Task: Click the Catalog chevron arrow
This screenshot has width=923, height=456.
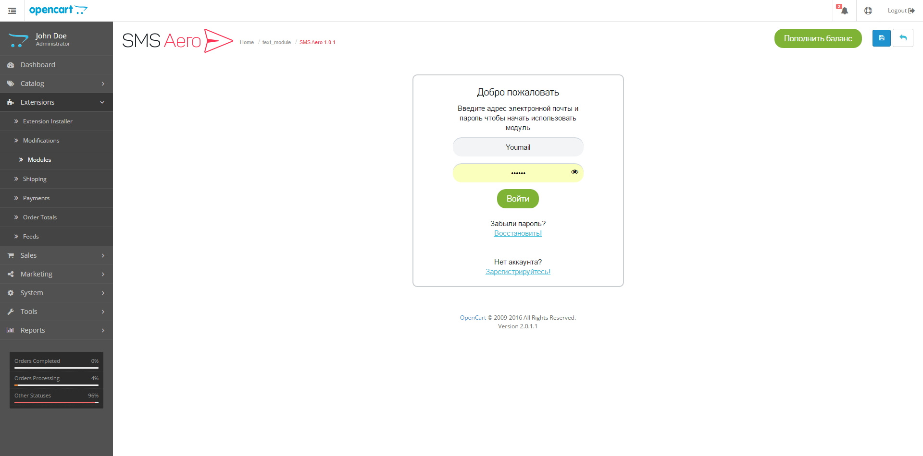Action: tap(103, 84)
